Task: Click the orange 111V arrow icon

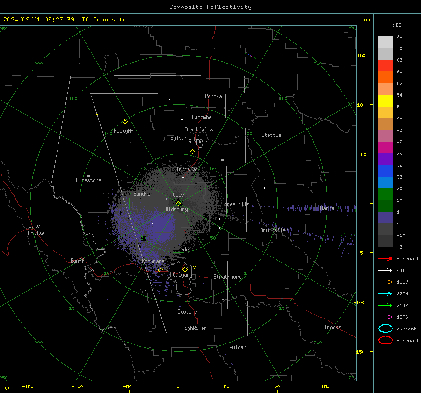Action: (x=385, y=282)
